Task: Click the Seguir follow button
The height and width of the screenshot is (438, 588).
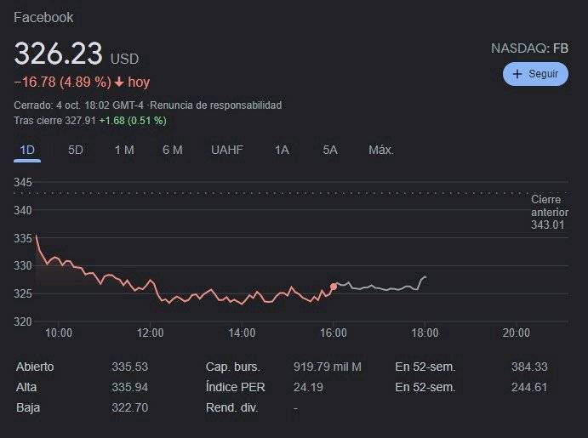Action: (535, 74)
